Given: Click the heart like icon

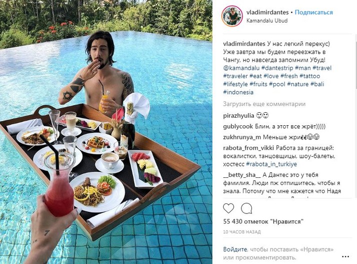Looking at the screenshot, I should click(228, 208).
